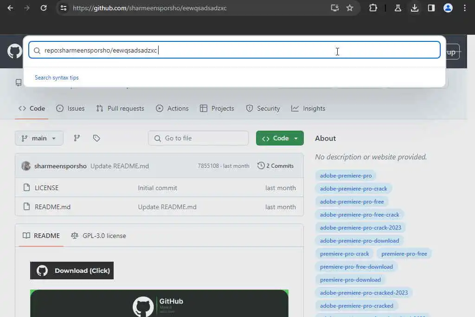The image size is (475, 317).
Task: Open topic adobe-premiere-pro-free-crack
Action: pyautogui.click(x=359, y=215)
